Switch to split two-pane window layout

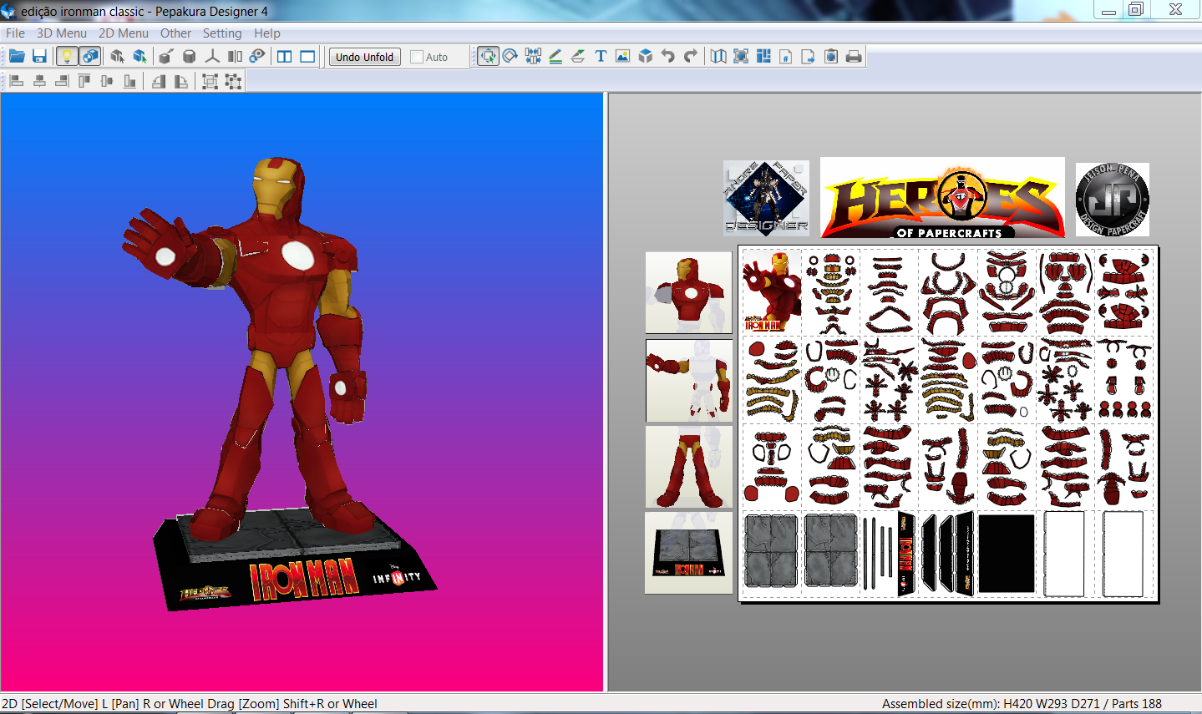coord(285,57)
